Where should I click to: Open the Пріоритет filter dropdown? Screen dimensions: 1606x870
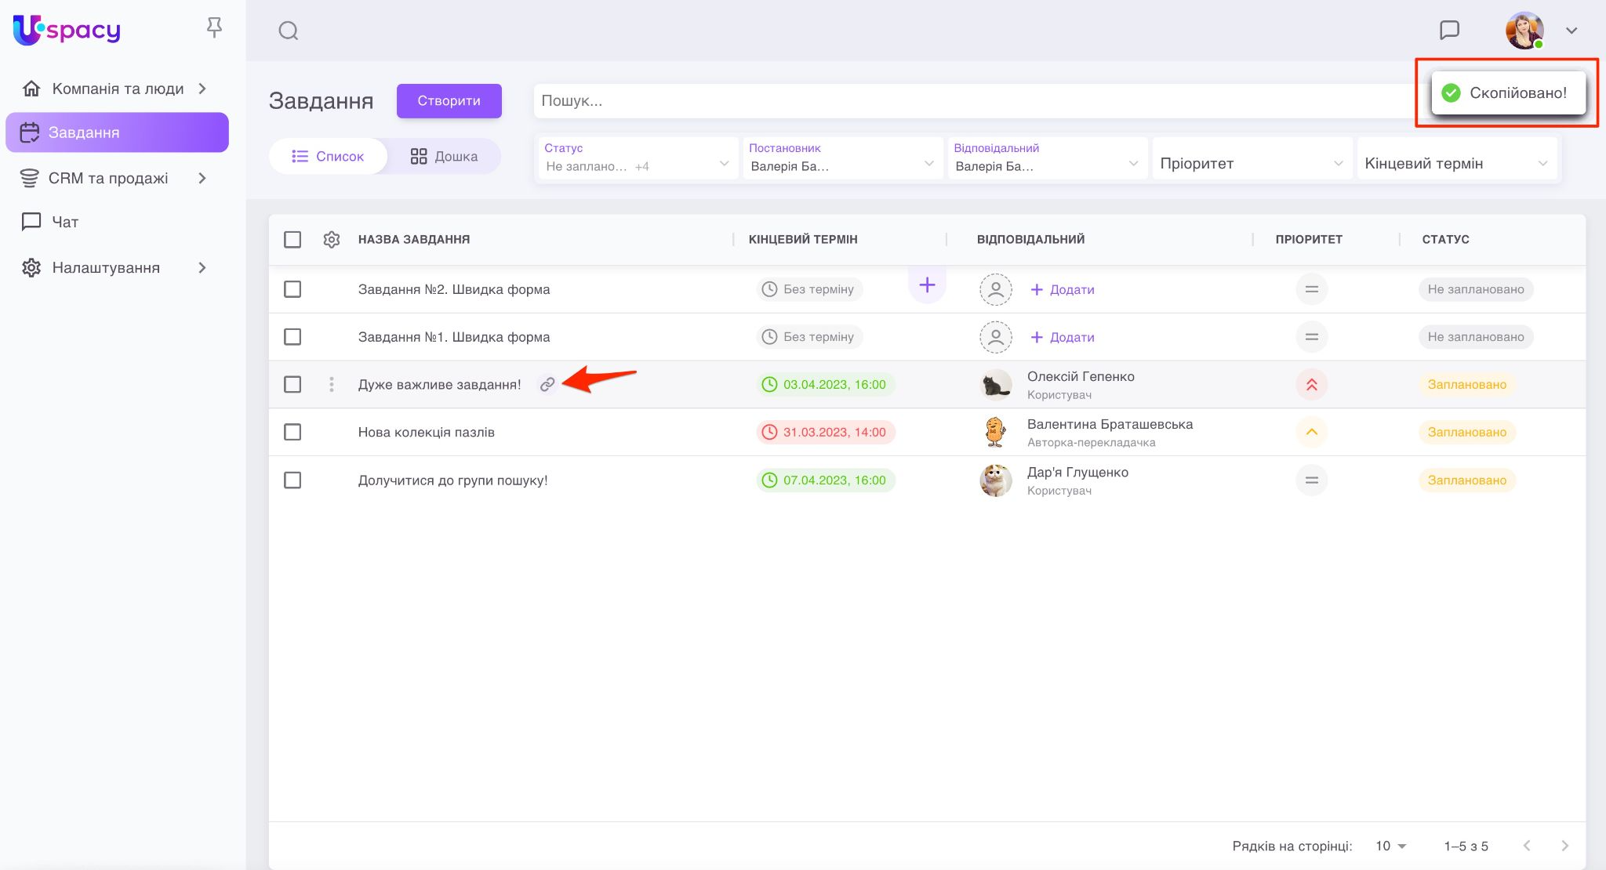pyautogui.click(x=1252, y=163)
